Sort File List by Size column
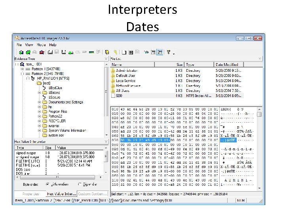 (169, 64)
